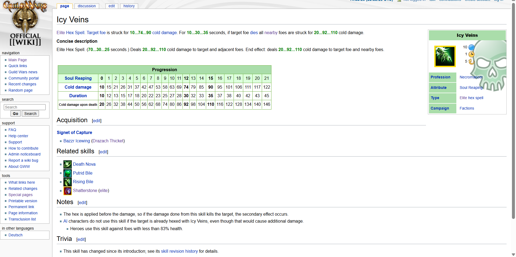
Task: Click the activation time clock icon
Action: click(x=471, y=54)
